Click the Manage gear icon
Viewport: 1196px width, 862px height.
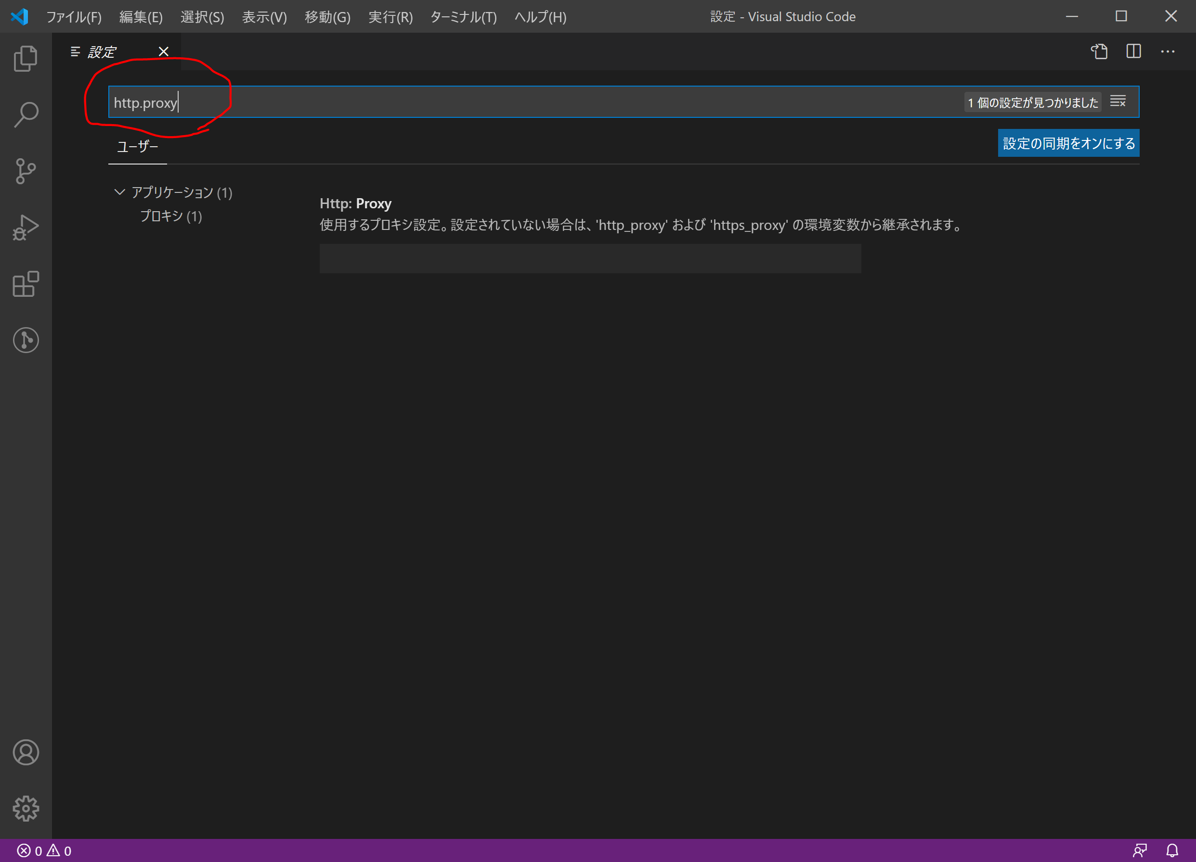(x=26, y=808)
